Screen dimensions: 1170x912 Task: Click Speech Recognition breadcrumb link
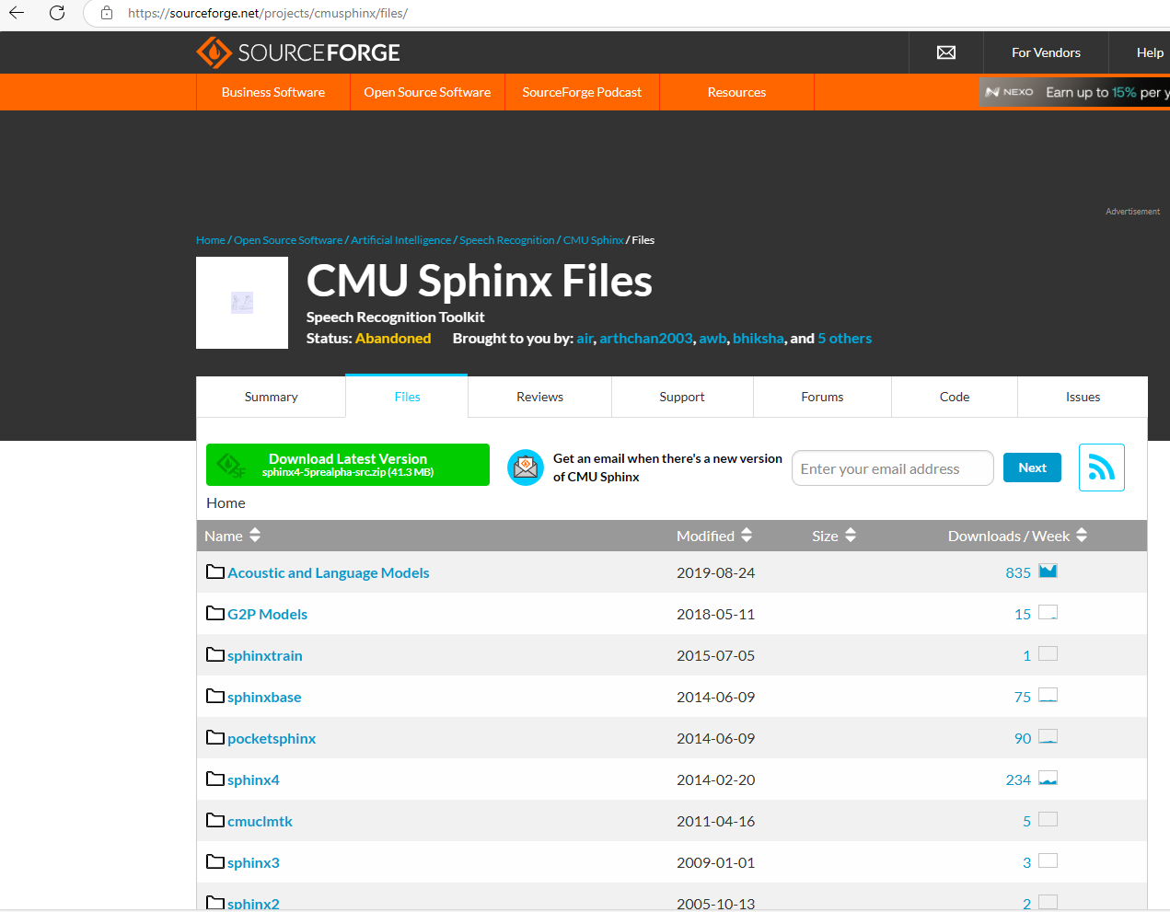tap(507, 240)
